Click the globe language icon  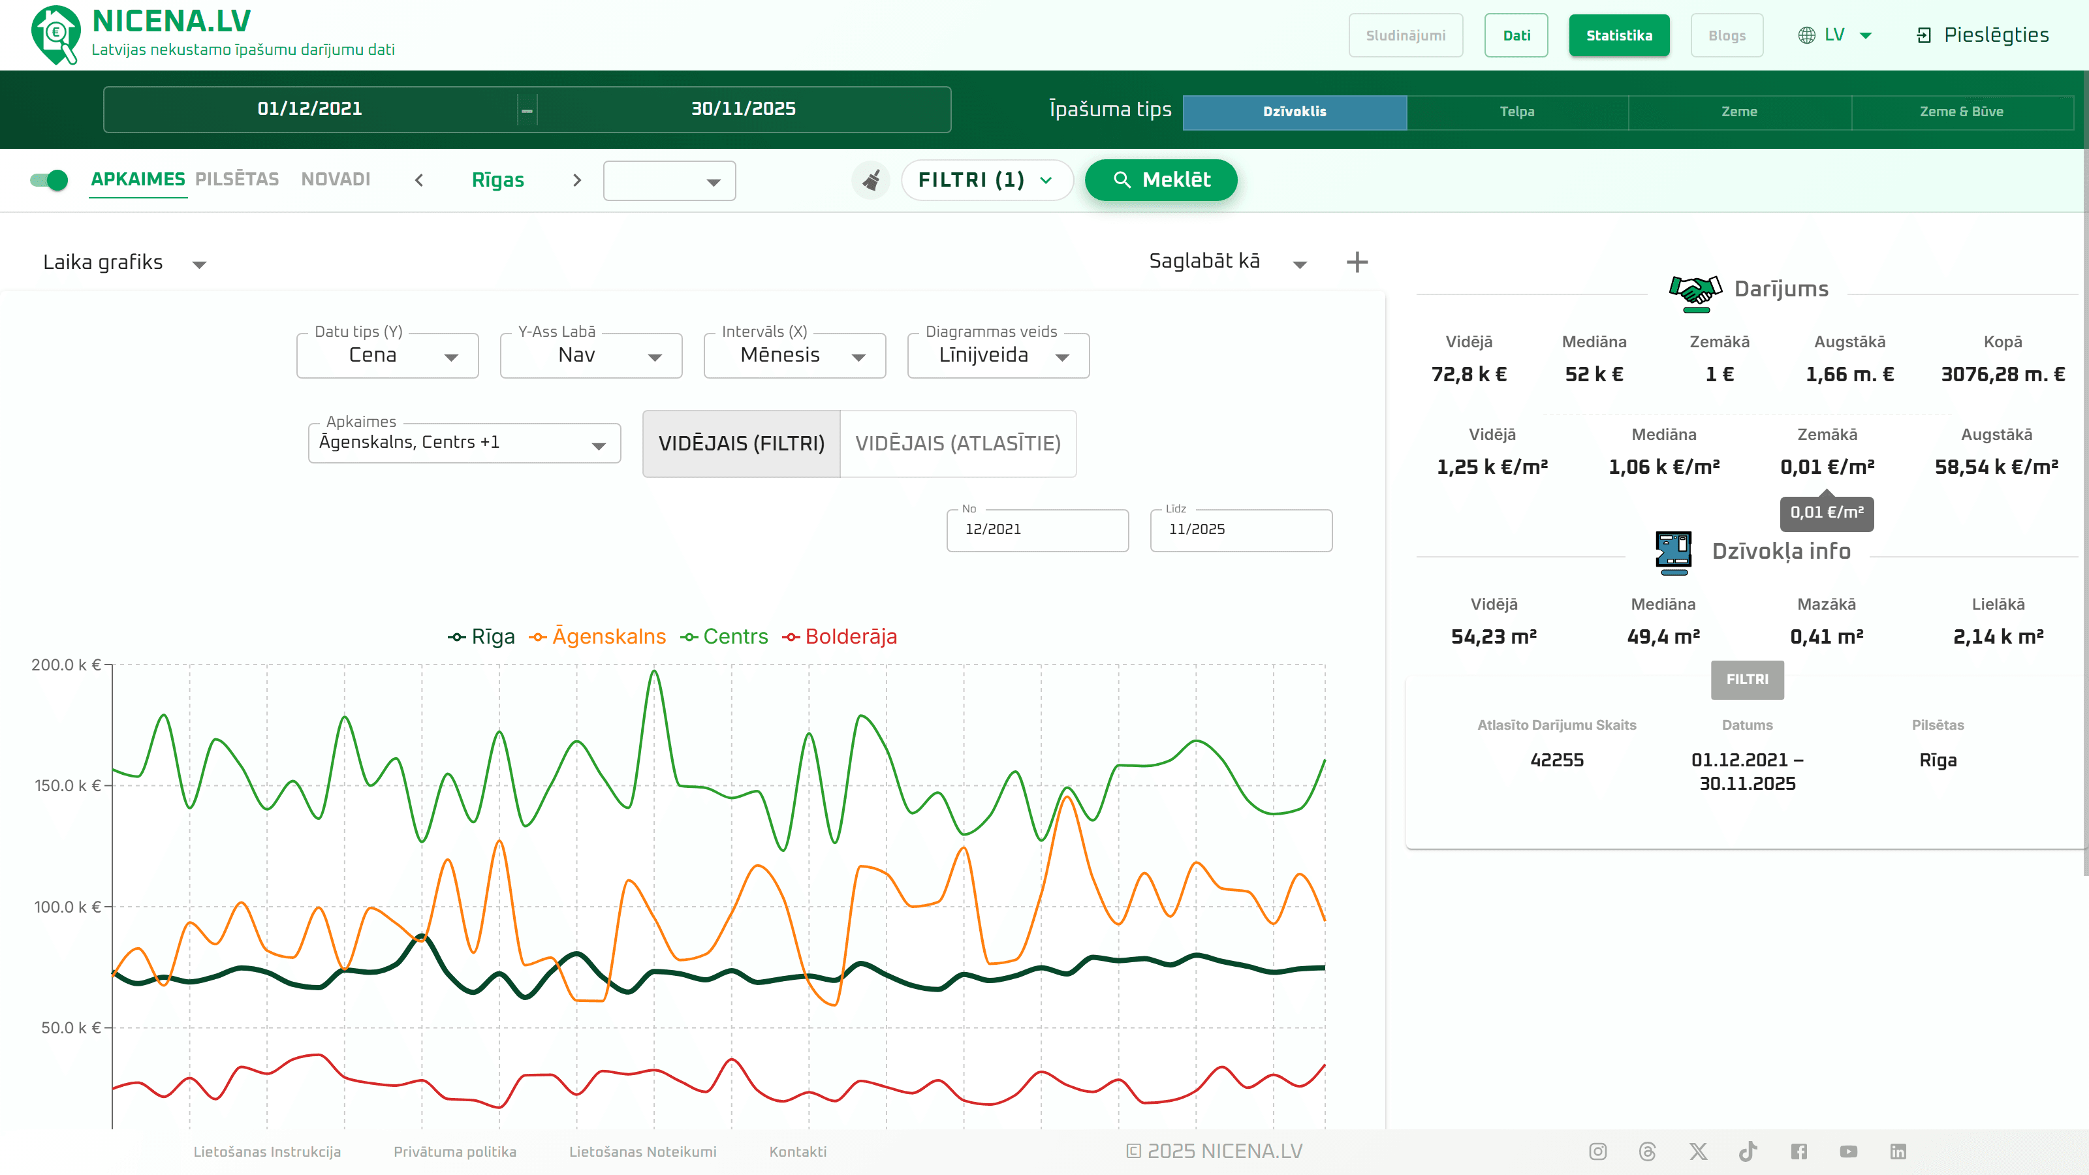click(x=1806, y=36)
